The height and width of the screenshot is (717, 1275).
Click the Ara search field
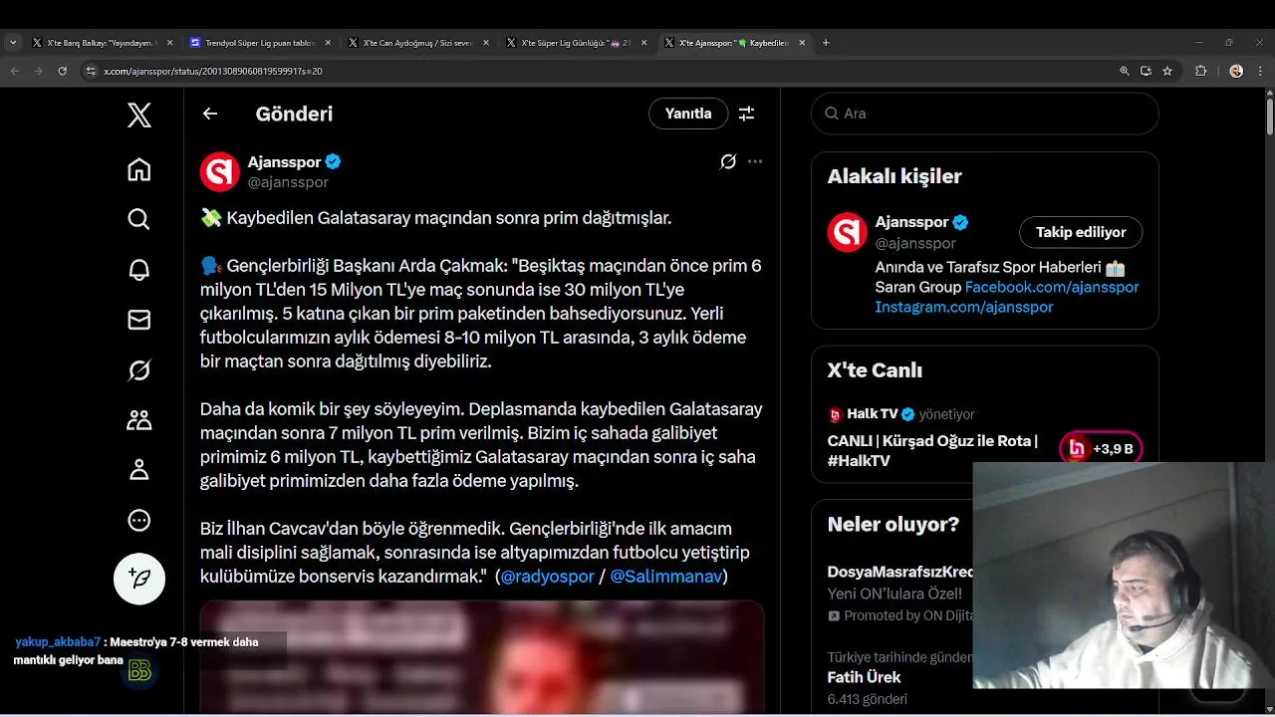pyautogui.click(x=985, y=114)
